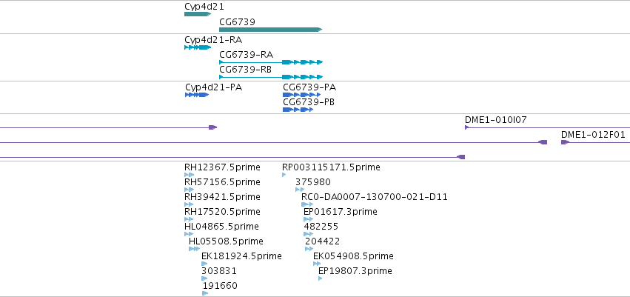The width and height of the screenshot is (630, 297).
Task: Click the DME1-010I07 feature start marker
Action: [x=467, y=127]
